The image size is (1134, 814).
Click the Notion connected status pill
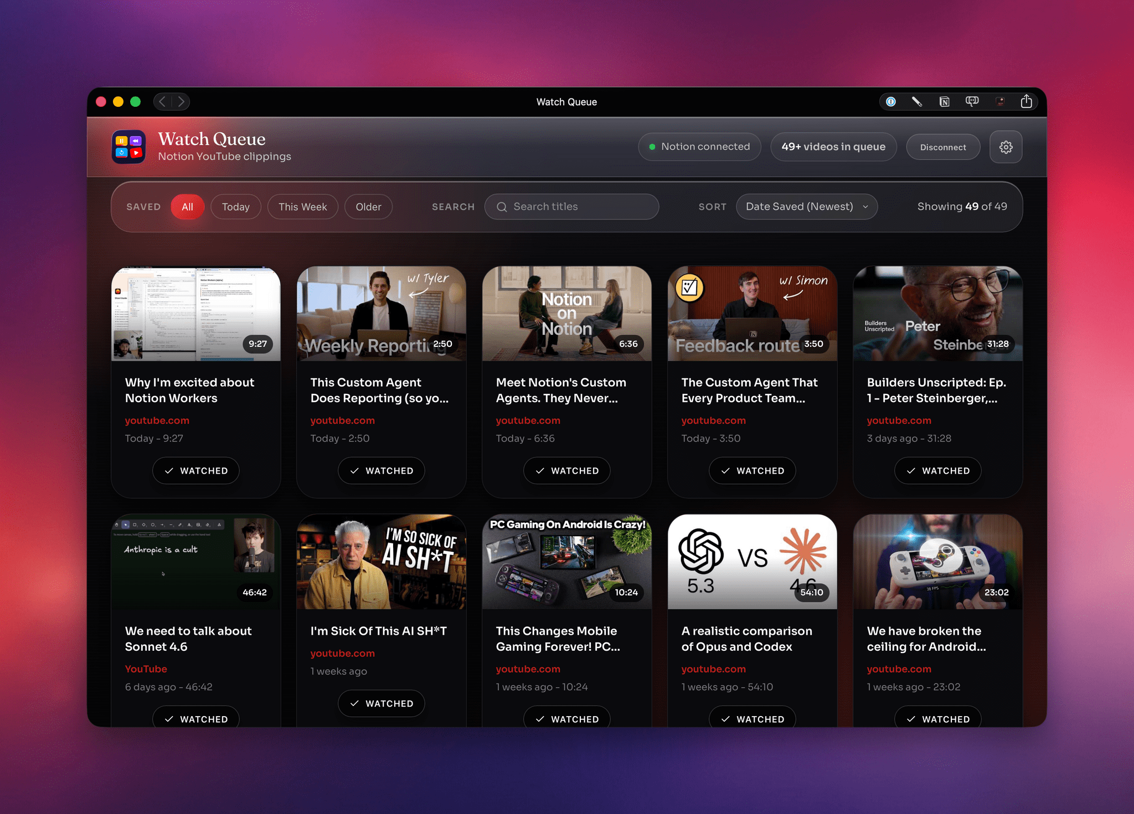point(700,147)
